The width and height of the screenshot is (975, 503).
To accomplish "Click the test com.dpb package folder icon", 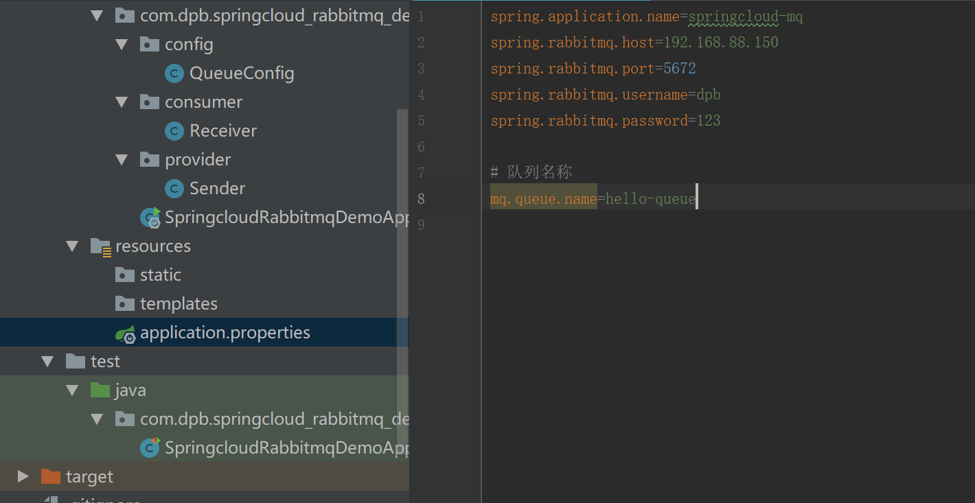I will click(x=125, y=419).
